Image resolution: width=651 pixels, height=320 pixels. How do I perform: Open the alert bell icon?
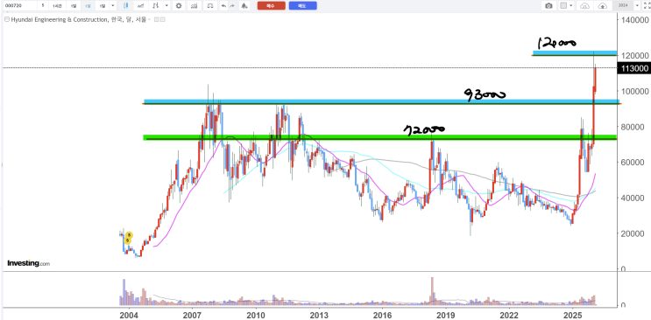245,6
